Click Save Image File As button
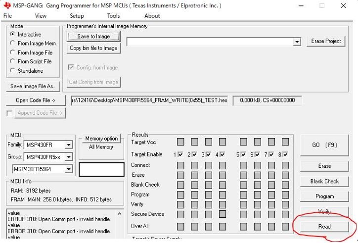 tap(33, 86)
